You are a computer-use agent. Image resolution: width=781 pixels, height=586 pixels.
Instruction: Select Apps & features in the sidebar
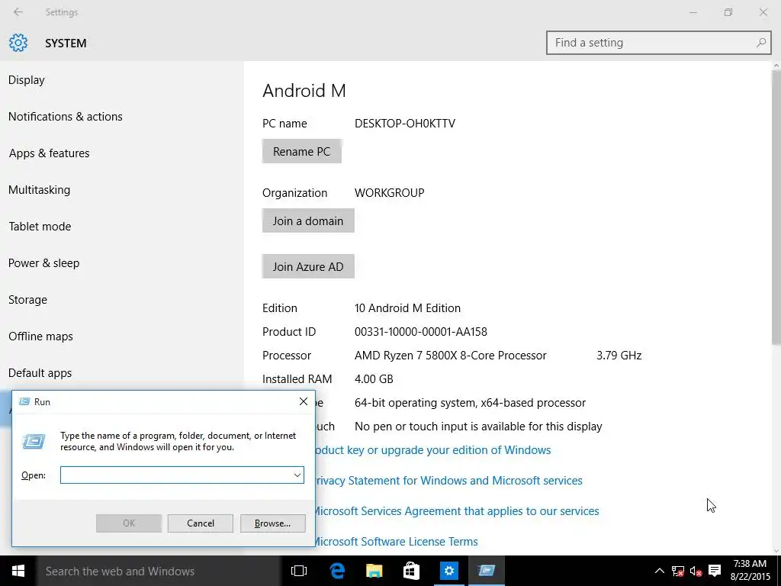pos(49,153)
